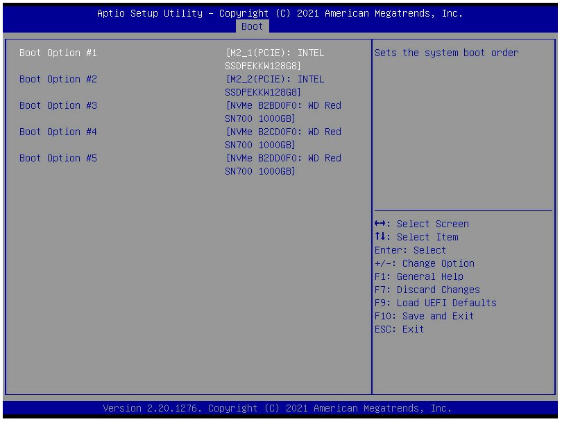This screenshot has height=424, width=562.
Task: Open the M2_2(PCIE) INTEL value dropdown
Action: pos(275,85)
